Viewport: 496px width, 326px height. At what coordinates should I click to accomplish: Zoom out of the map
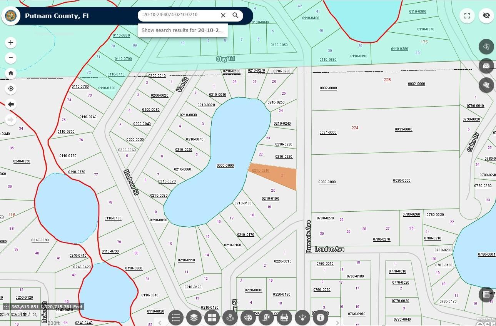point(11,58)
